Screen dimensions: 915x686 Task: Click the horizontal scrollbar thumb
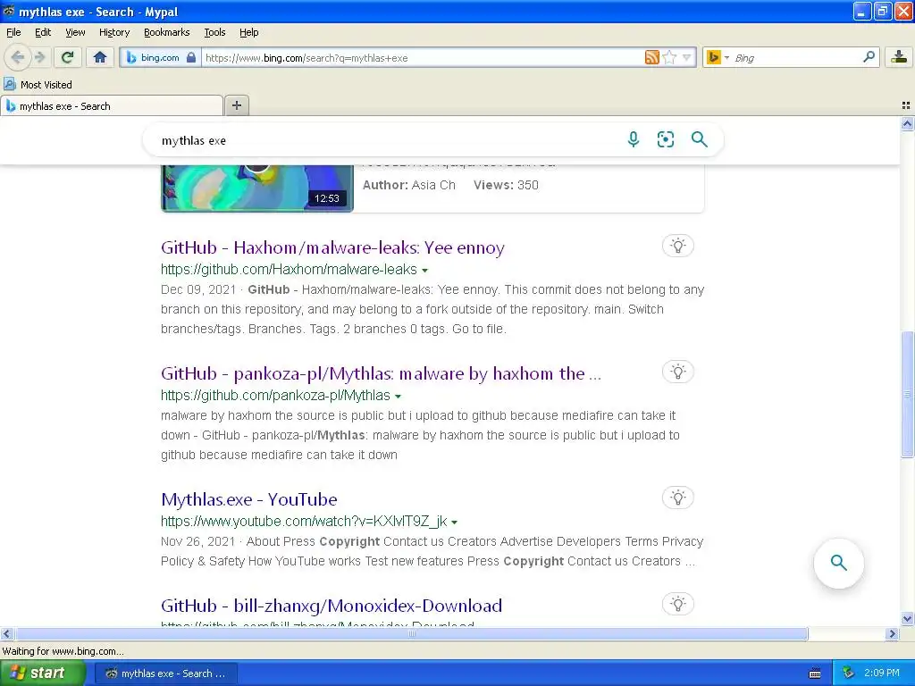(x=411, y=633)
